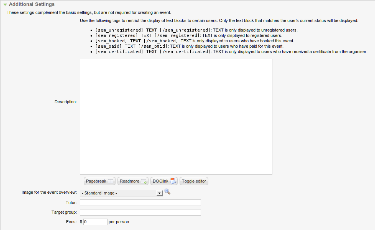Click the Additional Settings heading
This screenshot has height=230, width=375.
(32, 4)
